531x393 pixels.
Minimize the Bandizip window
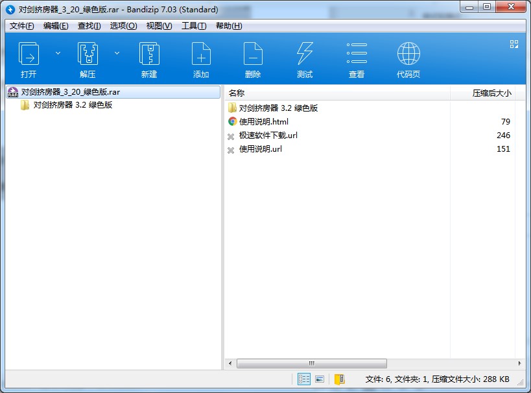(x=469, y=7)
